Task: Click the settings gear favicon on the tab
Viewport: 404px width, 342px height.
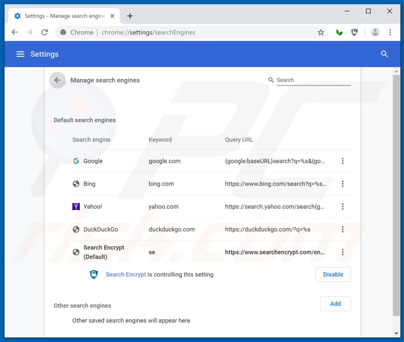Action: pos(17,16)
